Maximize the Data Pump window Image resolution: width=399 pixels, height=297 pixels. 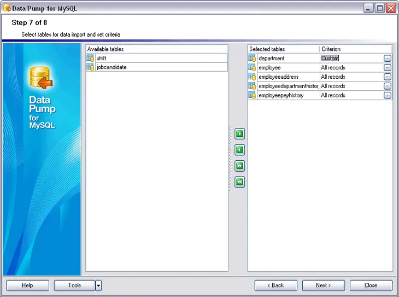click(x=379, y=8)
